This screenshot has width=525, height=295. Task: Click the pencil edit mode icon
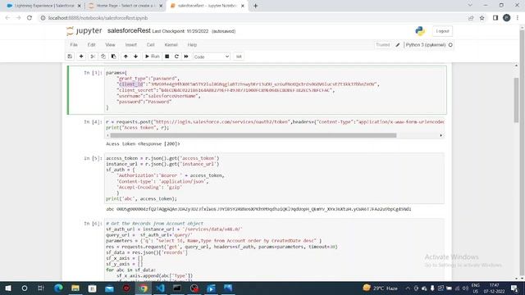click(x=397, y=45)
